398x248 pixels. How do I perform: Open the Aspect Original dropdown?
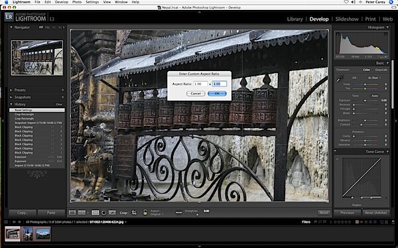(x=157, y=214)
